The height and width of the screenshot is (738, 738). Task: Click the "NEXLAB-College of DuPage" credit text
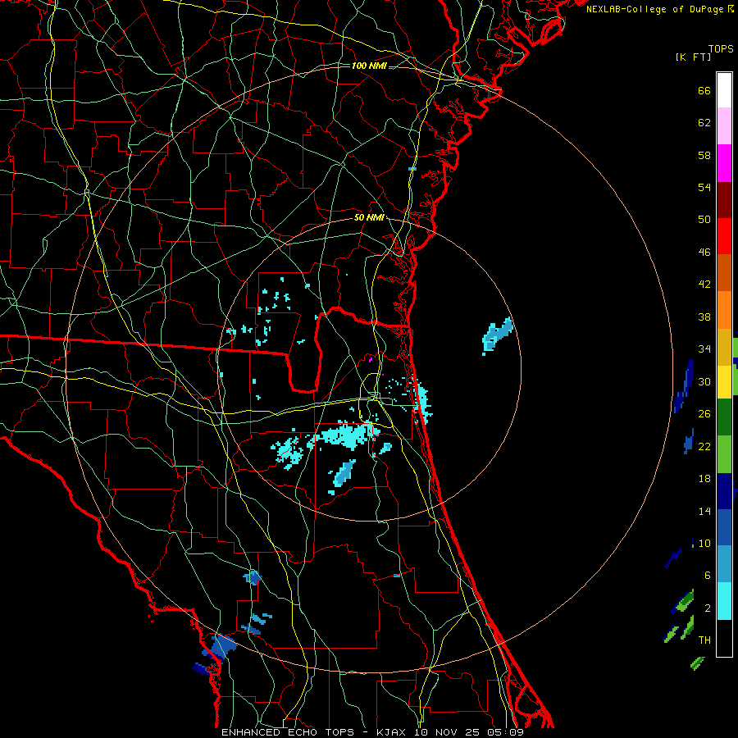point(654,9)
